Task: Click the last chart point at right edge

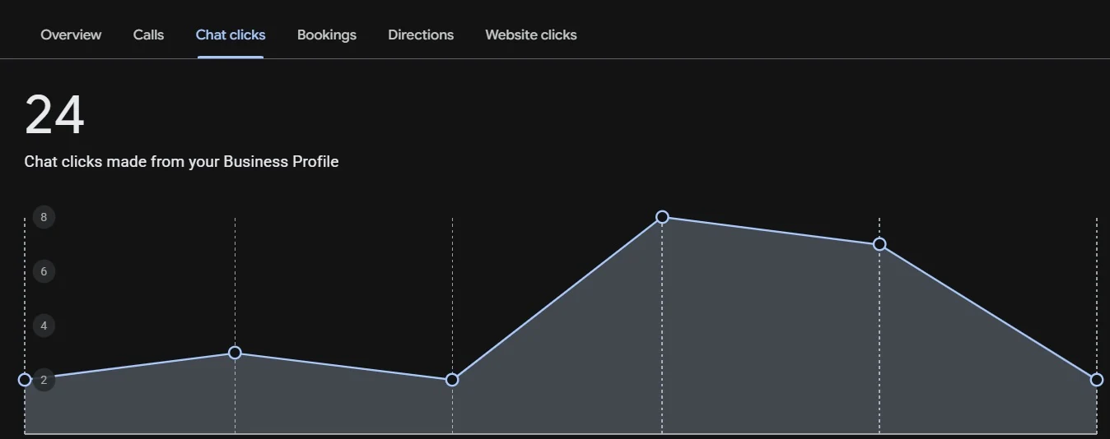Action: click(1097, 380)
